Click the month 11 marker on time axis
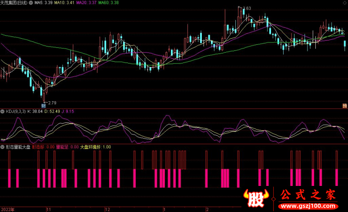 [49, 209]
